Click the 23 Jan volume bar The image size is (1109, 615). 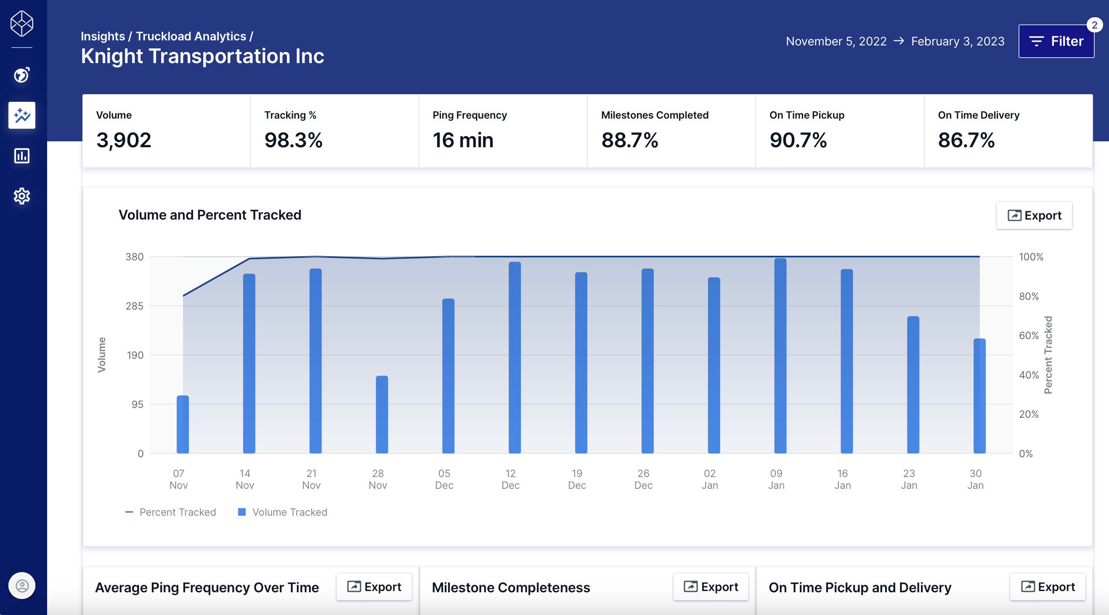coord(913,385)
